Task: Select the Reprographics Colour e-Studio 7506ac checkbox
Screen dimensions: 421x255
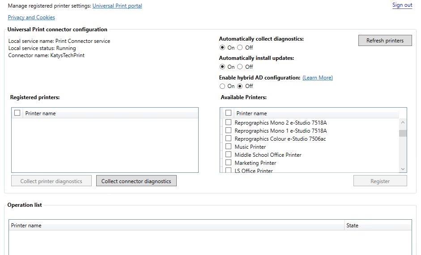Action: click(229, 138)
